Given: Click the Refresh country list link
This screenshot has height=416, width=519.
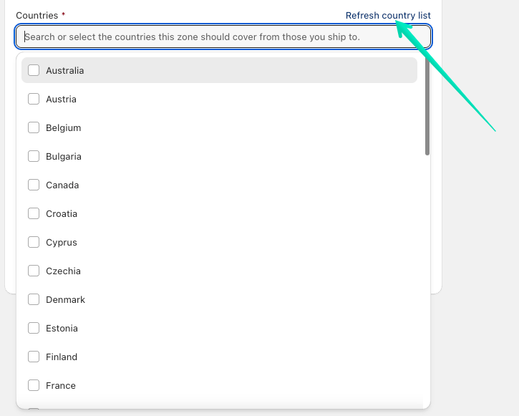Looking at the screenshot, I should click(387, 15).
